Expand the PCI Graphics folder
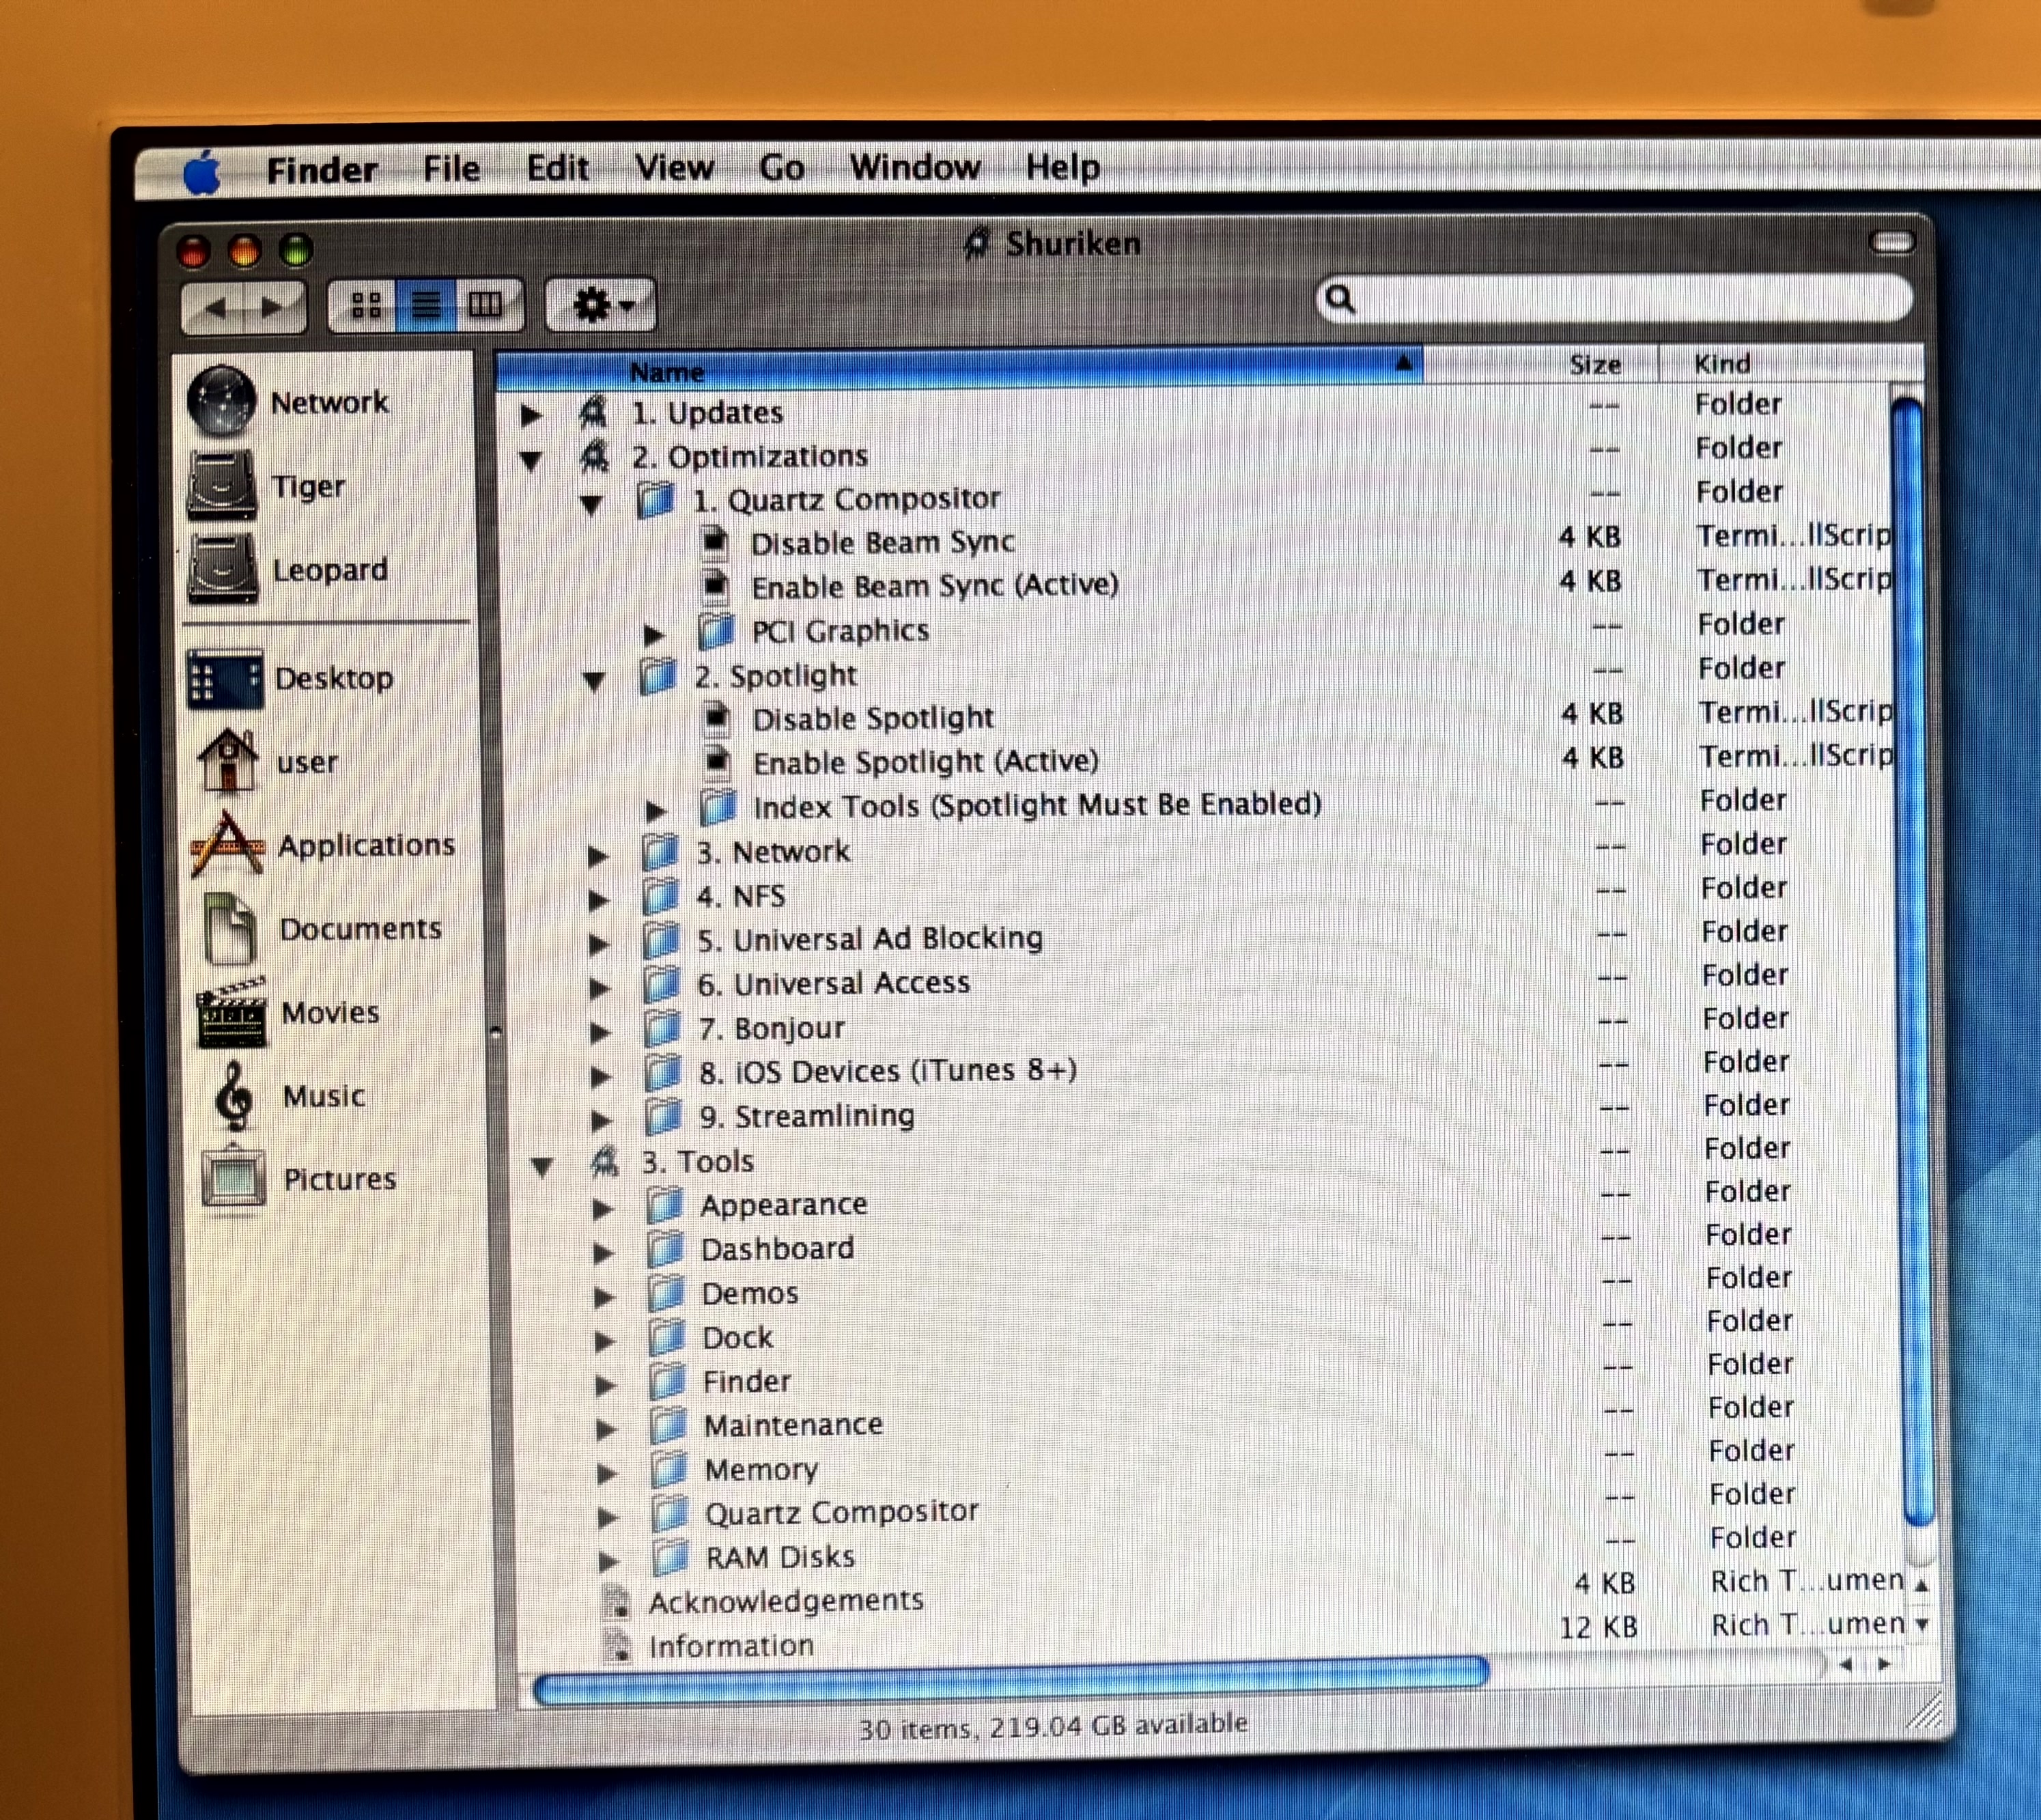 pos(654,633)
